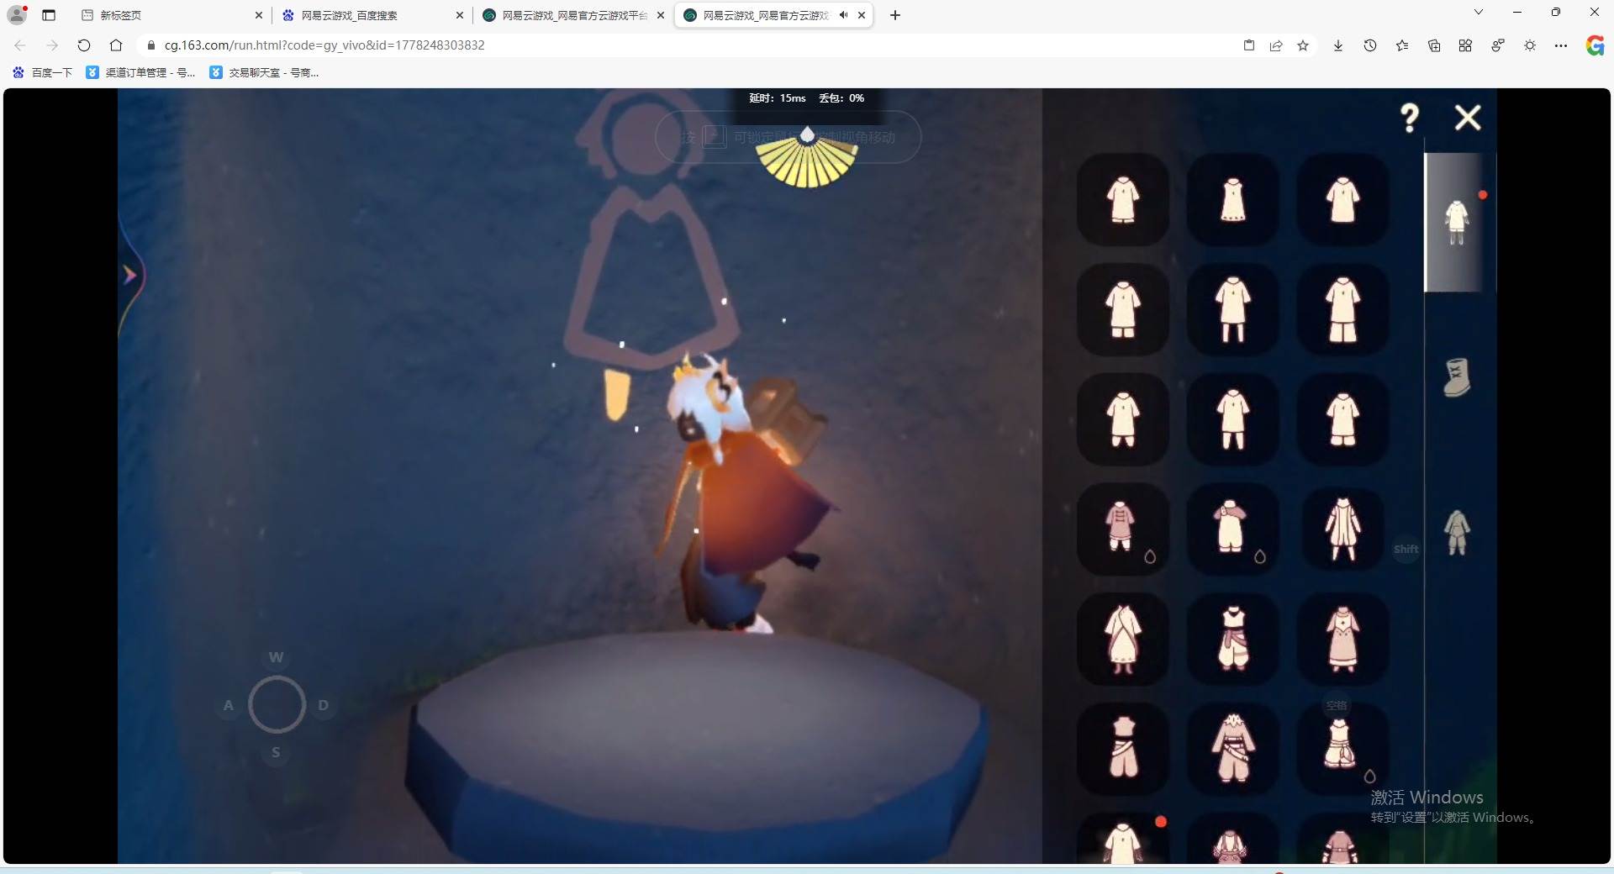
Task: Choose the pink buttoned jacket outfit
Action: pos(1123,529)
